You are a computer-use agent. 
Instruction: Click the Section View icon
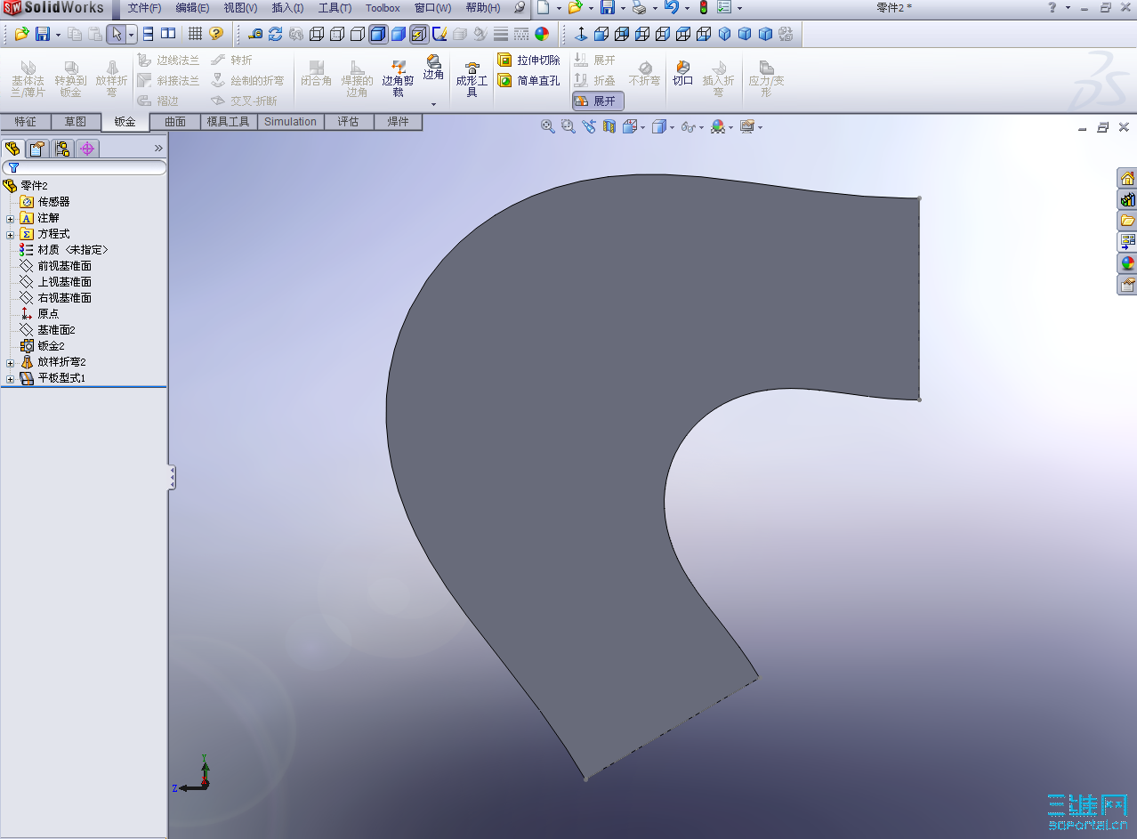tap(609, 126)
